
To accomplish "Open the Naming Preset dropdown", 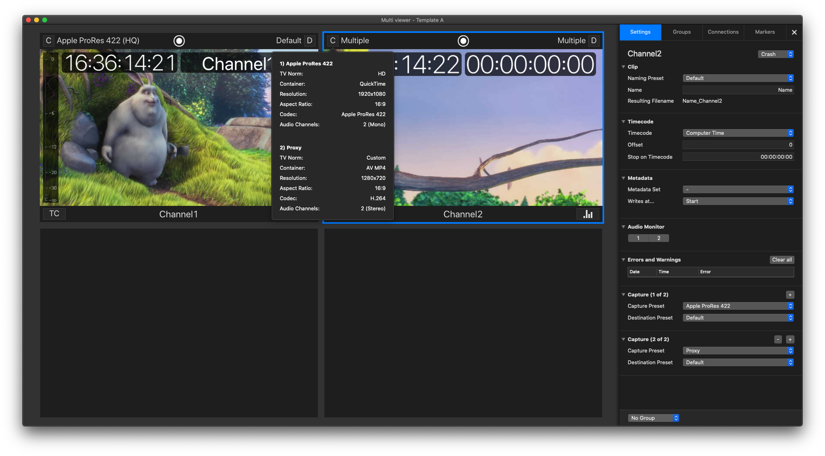I will 738,78.
